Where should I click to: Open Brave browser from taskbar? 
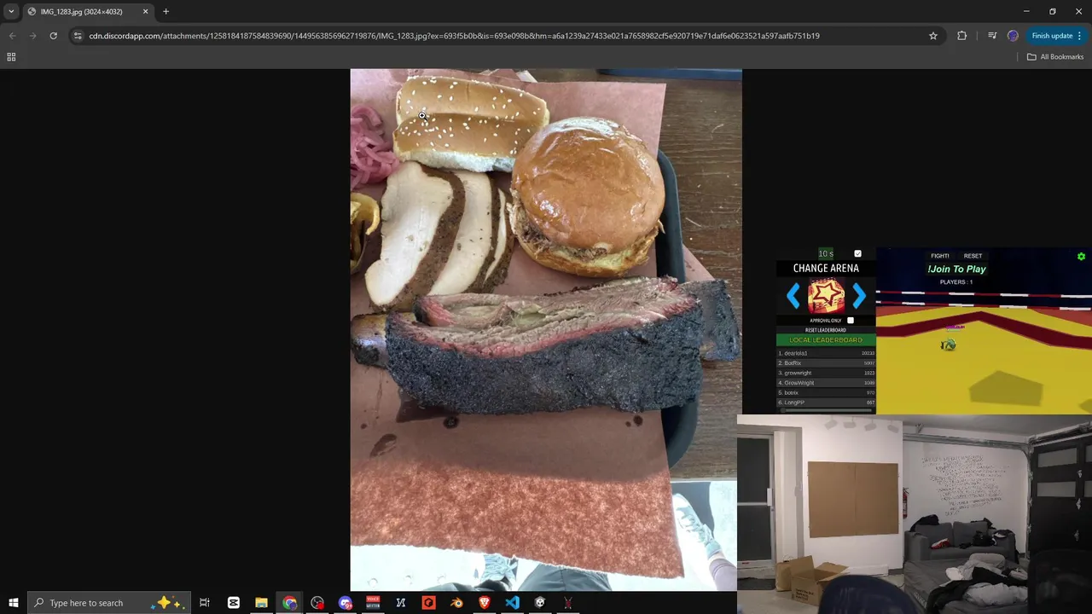pyautogui.click(x=484, y=603)
